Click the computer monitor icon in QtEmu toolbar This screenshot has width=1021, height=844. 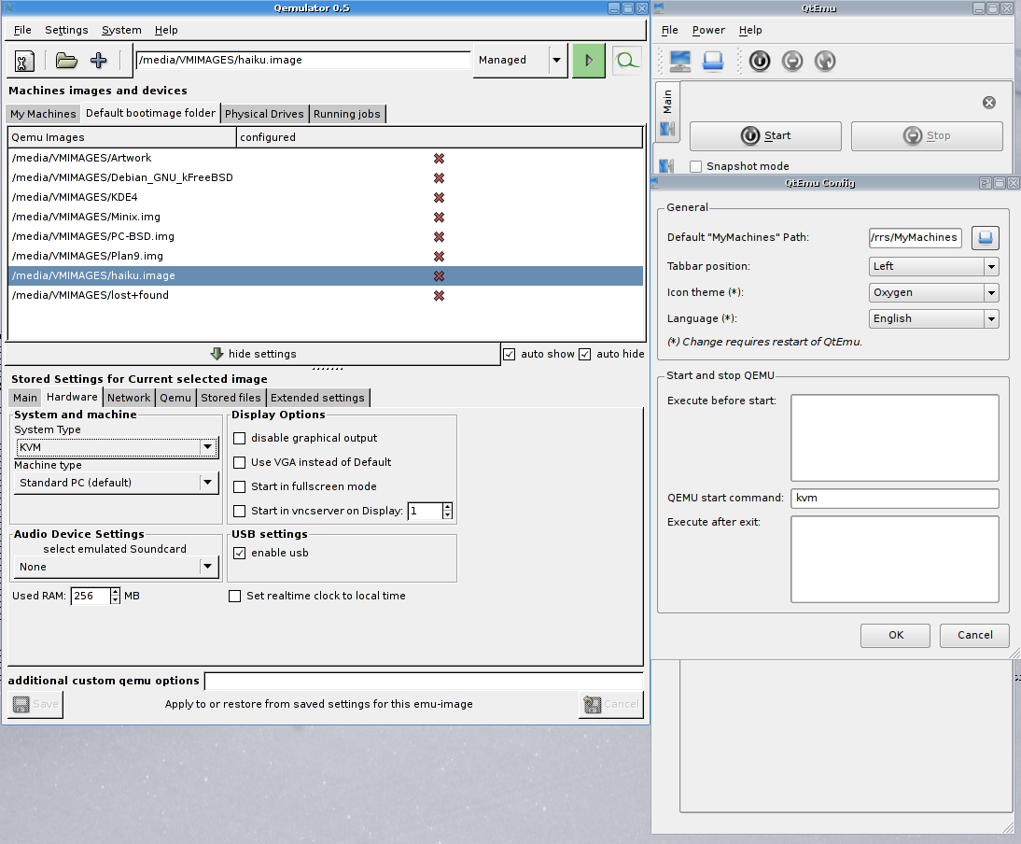[679, 62]
